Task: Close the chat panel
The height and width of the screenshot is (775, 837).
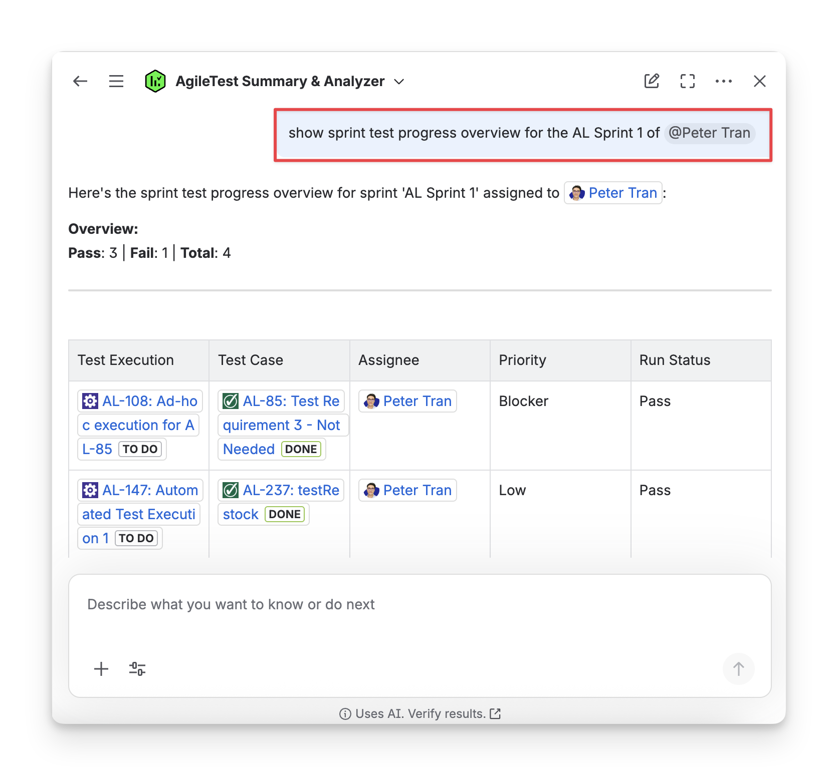Action: coord(759,81)
